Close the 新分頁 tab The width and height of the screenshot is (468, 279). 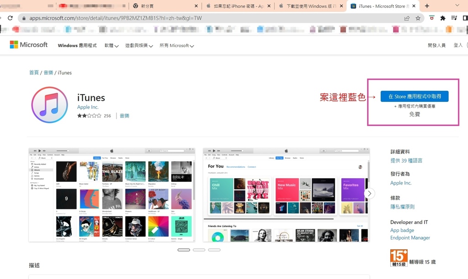click(196, 6)
